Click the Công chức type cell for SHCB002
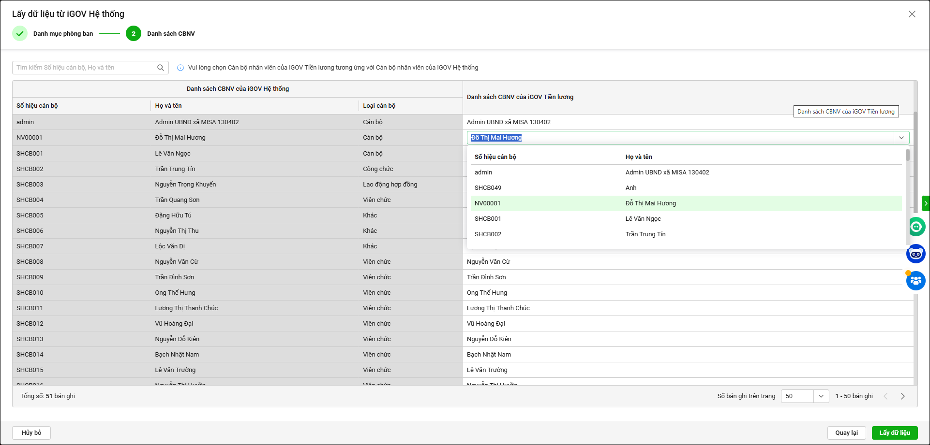The image size is (930, 445). point(410,169)
